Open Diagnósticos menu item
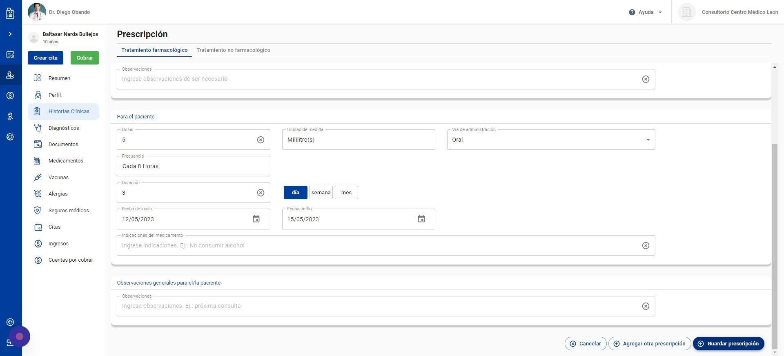Image resolution: width=784 pixels, height=356 pixels. (63, 128)
